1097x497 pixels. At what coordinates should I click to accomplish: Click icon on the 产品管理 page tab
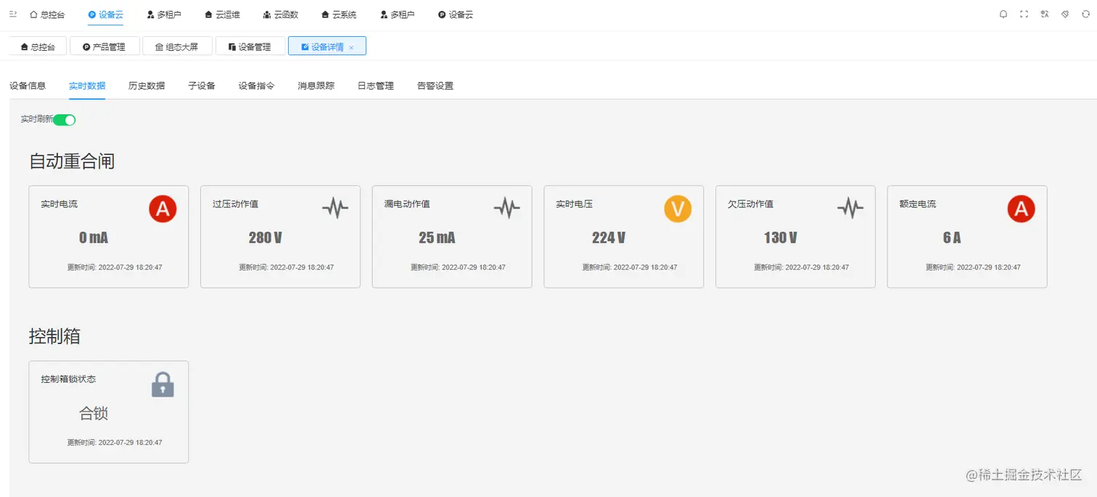tap(86, 46)
